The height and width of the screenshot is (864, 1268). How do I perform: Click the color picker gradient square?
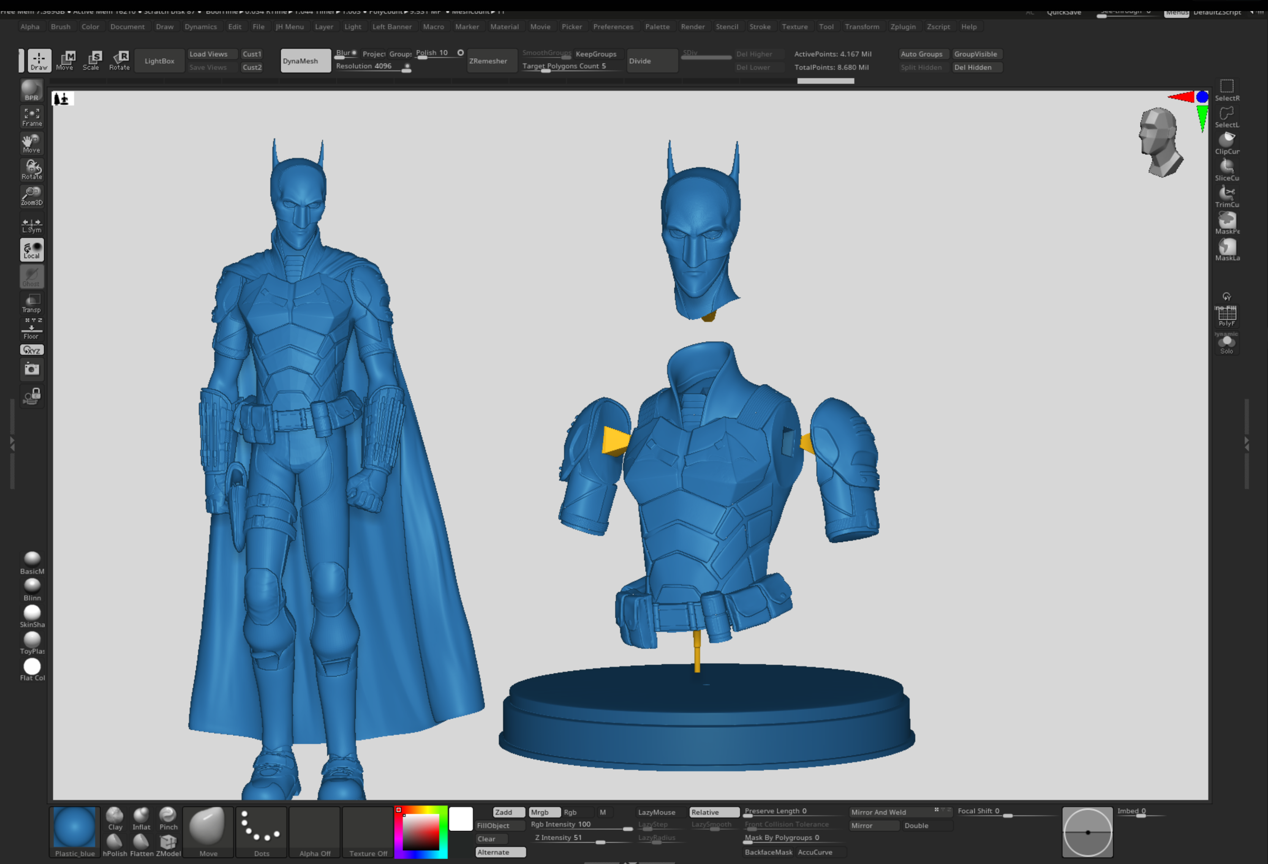click(x=420, y=832)
